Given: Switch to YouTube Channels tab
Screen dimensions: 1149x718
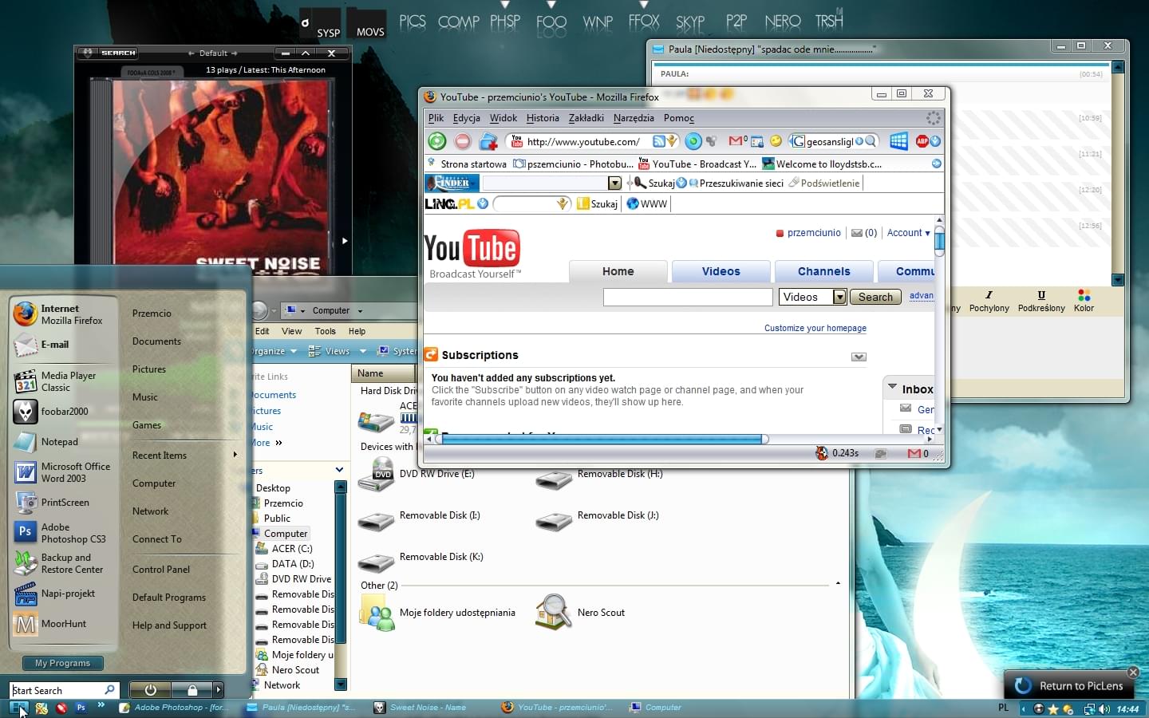Looking at the screenshot, I should (823, 271).
